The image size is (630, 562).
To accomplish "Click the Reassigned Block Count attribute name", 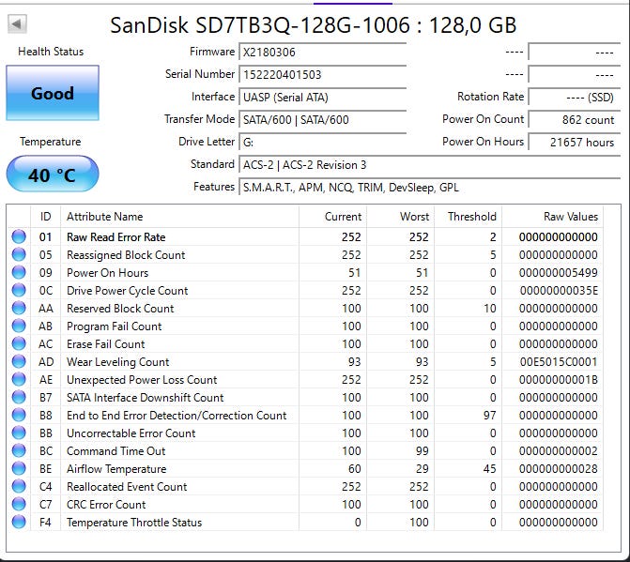I will [126, 255].
